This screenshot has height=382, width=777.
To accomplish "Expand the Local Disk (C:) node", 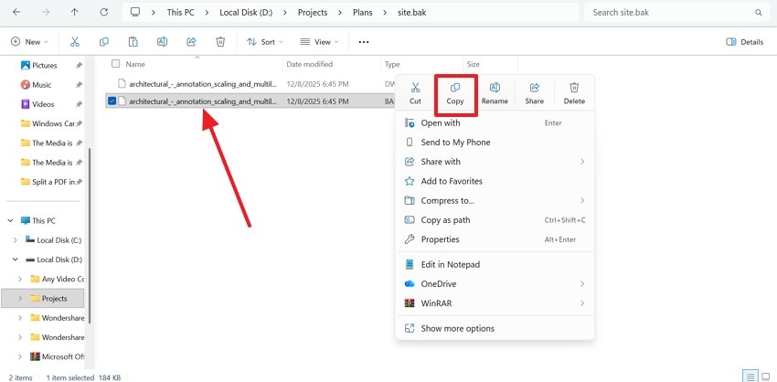I will [16, 239].
